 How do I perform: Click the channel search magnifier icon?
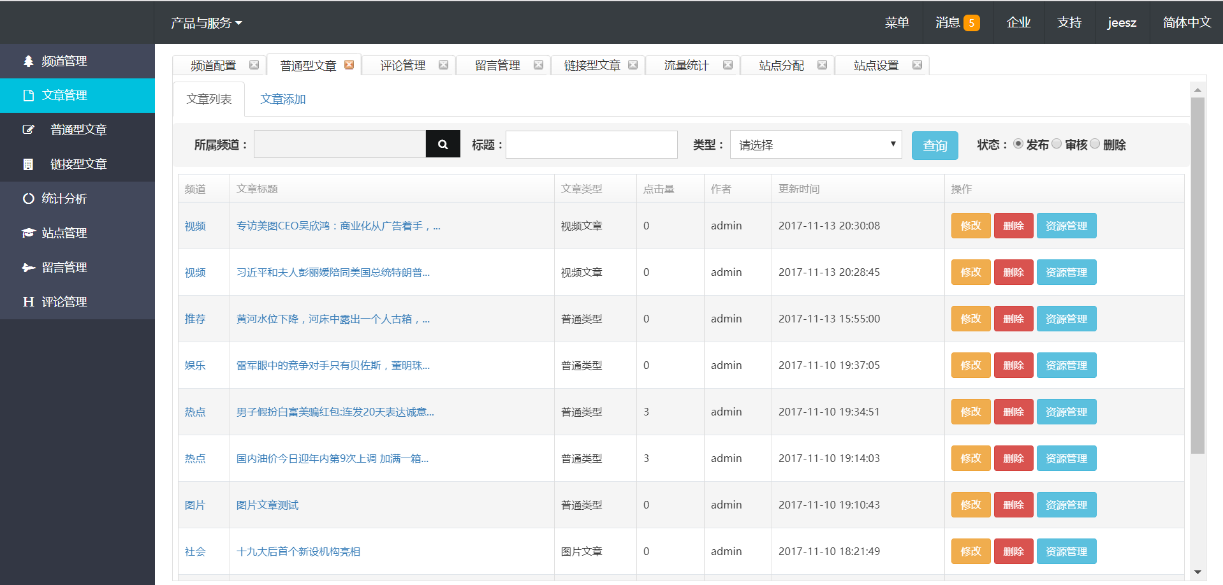(443, 145)
